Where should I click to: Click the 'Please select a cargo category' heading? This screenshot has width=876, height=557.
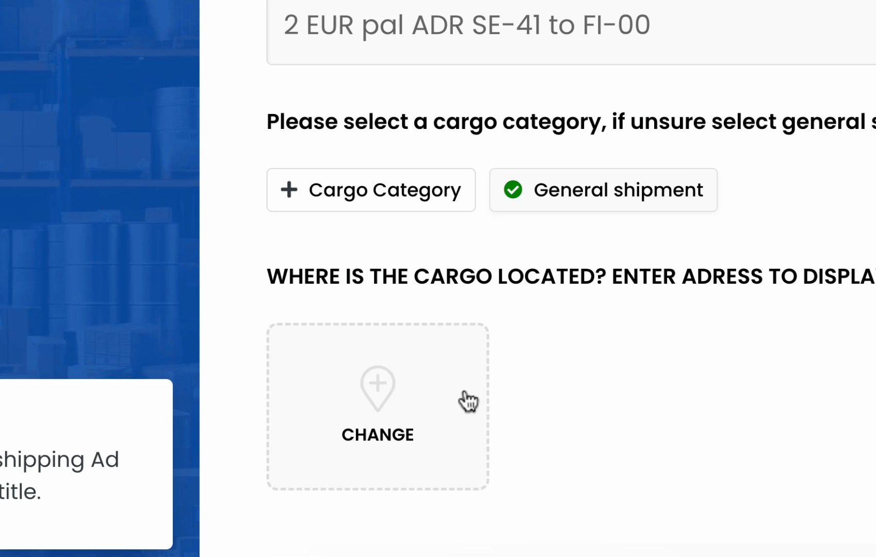click(571, 122)
